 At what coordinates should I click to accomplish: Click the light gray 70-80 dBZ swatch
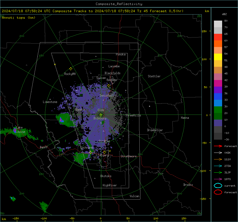coord(218,24)
